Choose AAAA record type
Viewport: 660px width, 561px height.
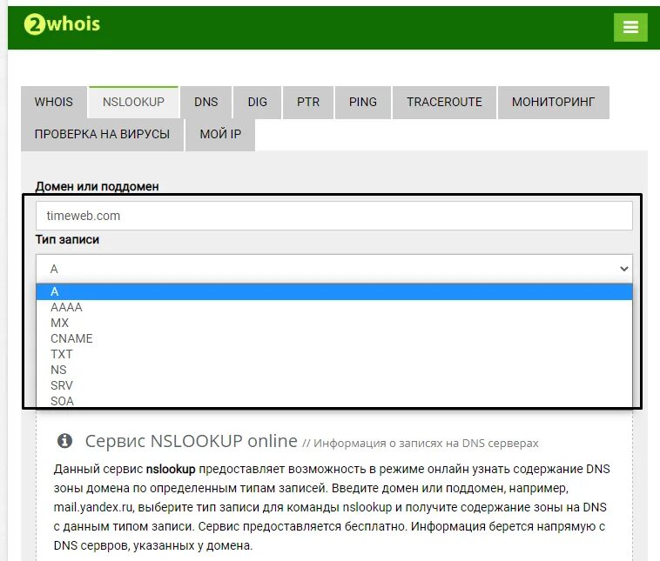334,307
